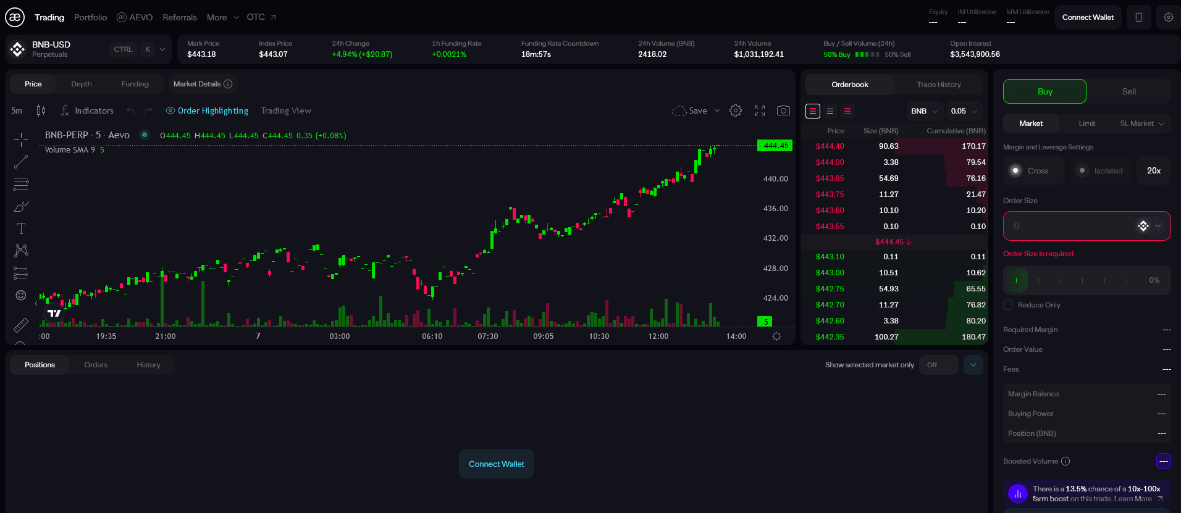The image size is (1181, 513).
Task: Open the Referrals page
Action: (x=180, y=17)
